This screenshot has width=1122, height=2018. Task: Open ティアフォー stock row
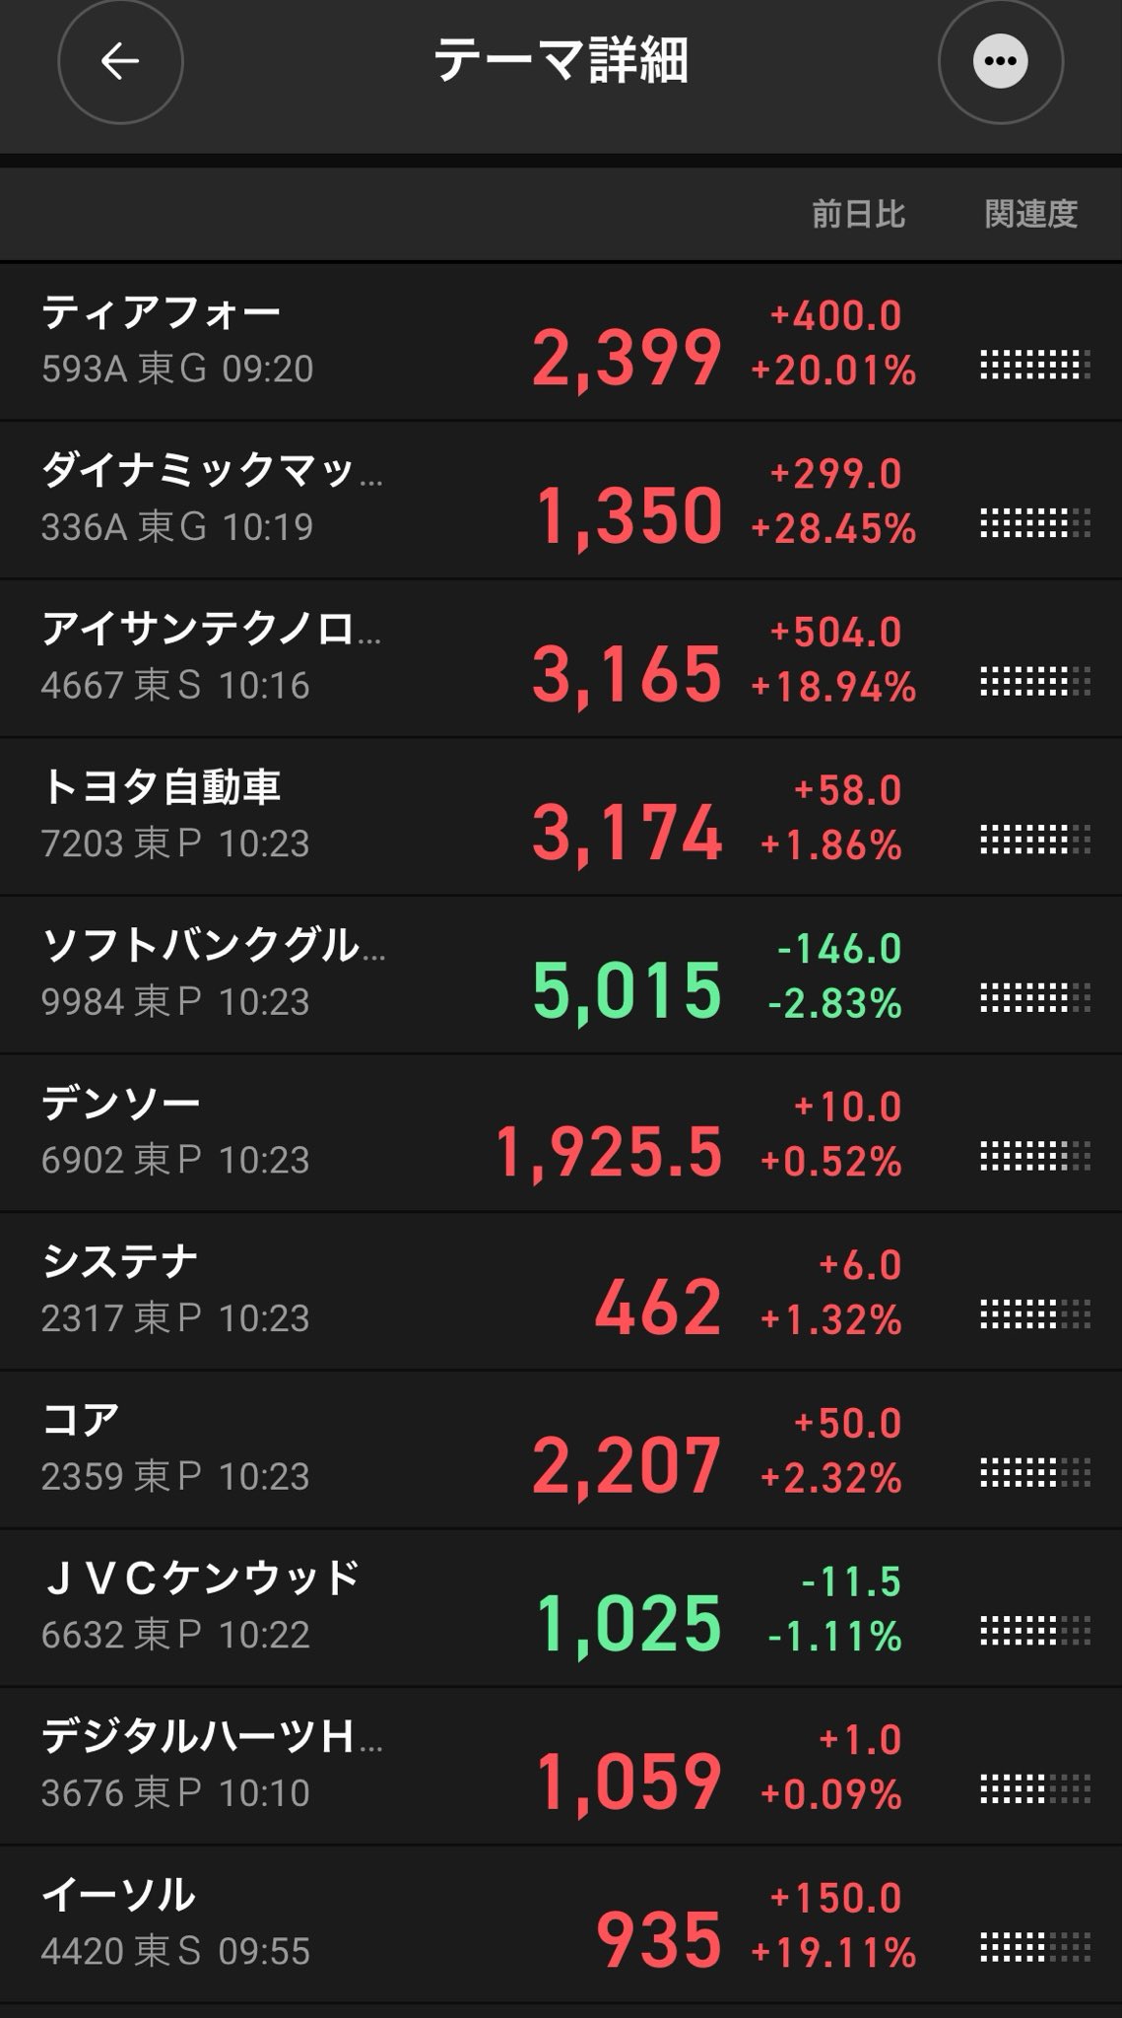coord(561,342)
